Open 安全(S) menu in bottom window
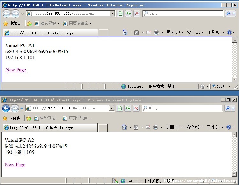The width and height of the screenshot is (239, 185). [195, 127]
